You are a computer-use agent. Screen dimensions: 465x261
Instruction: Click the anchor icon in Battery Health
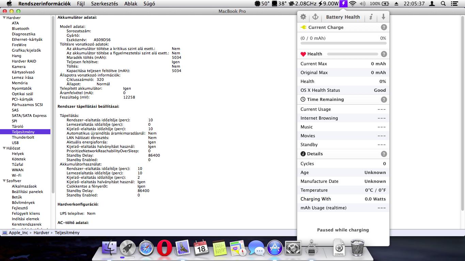[315, 17]
